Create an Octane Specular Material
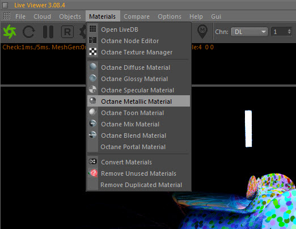The width and height of the screenshot is (296, 229). [138, 90]
